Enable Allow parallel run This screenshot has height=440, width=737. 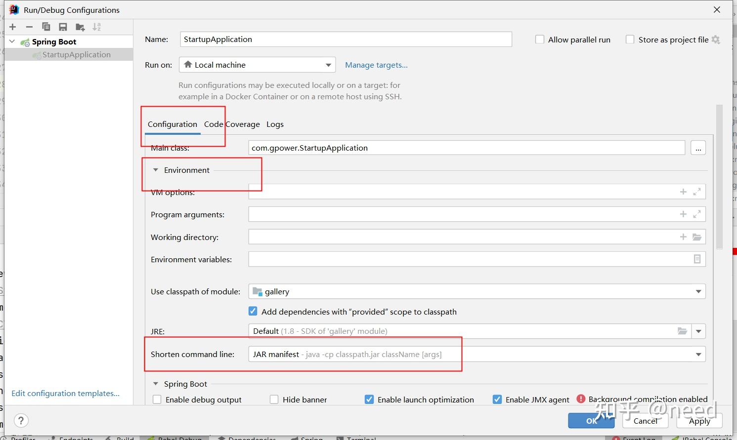coord(540,40)
